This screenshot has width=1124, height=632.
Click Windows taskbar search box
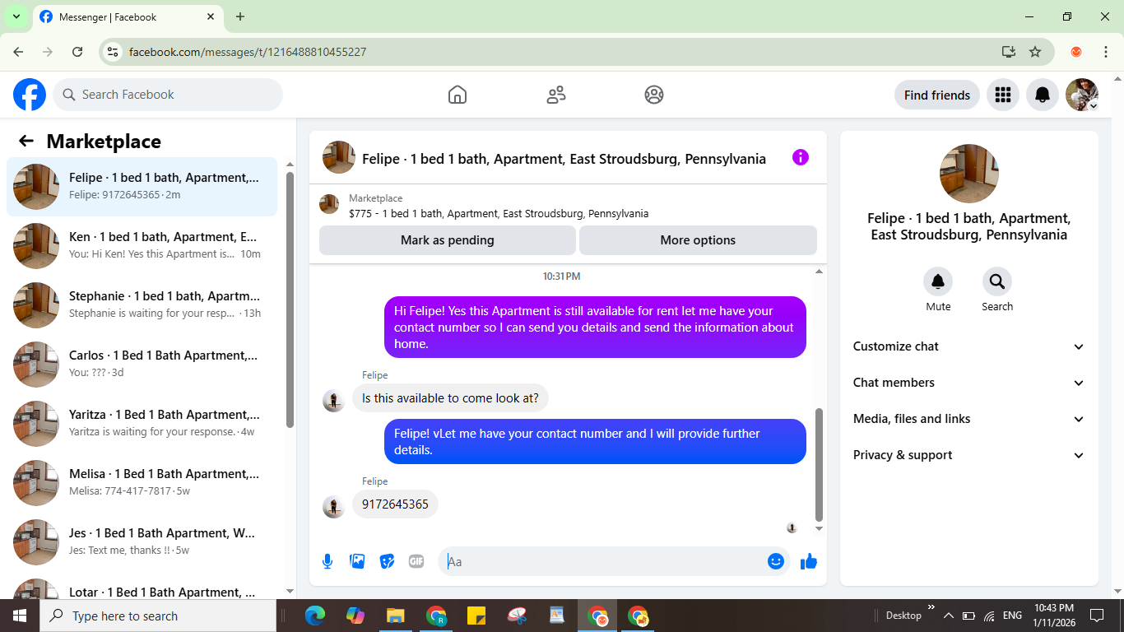158,616
